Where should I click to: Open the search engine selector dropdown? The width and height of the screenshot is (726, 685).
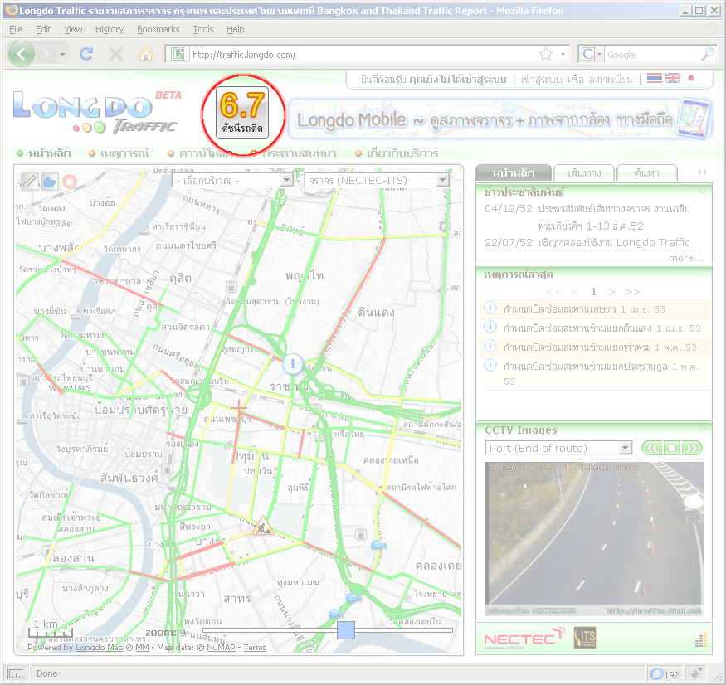(600, 54)
